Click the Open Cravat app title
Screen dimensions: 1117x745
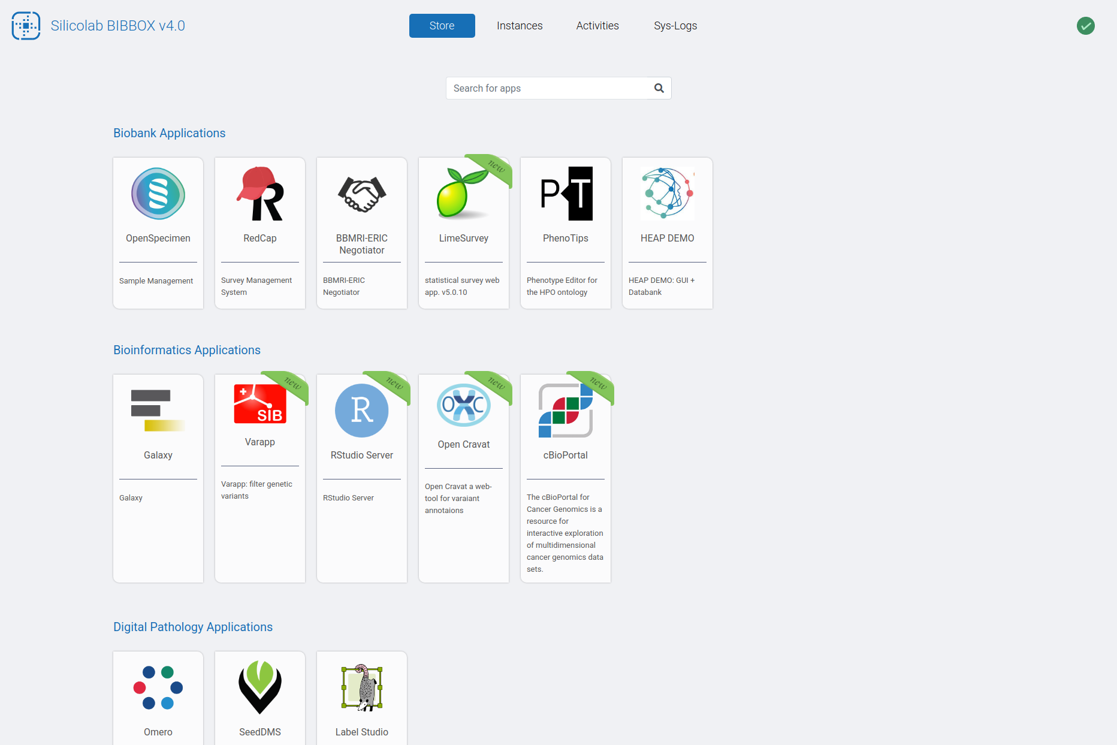[464, 444]
